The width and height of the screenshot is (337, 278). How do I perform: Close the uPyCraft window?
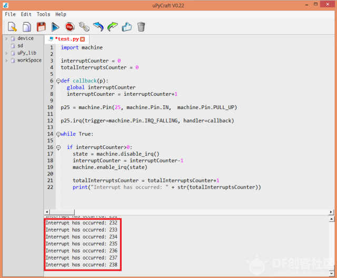[328, 4]
